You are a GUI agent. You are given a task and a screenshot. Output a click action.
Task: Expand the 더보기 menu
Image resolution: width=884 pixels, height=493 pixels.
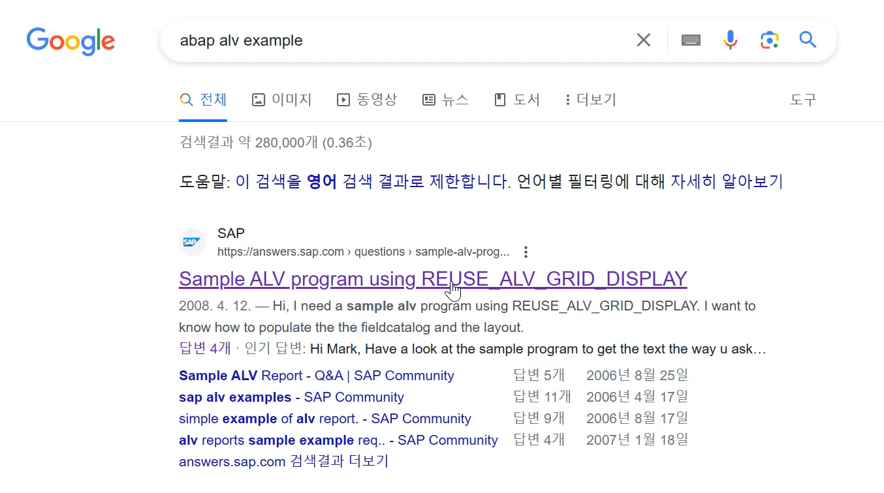(591, 100)
